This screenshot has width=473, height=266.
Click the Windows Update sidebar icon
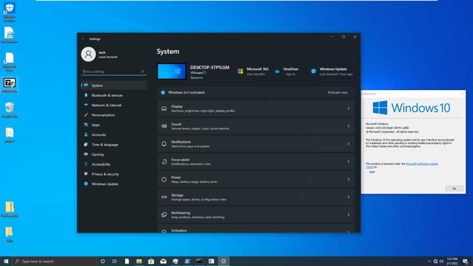pyautogui.click(x=86, y=184)
